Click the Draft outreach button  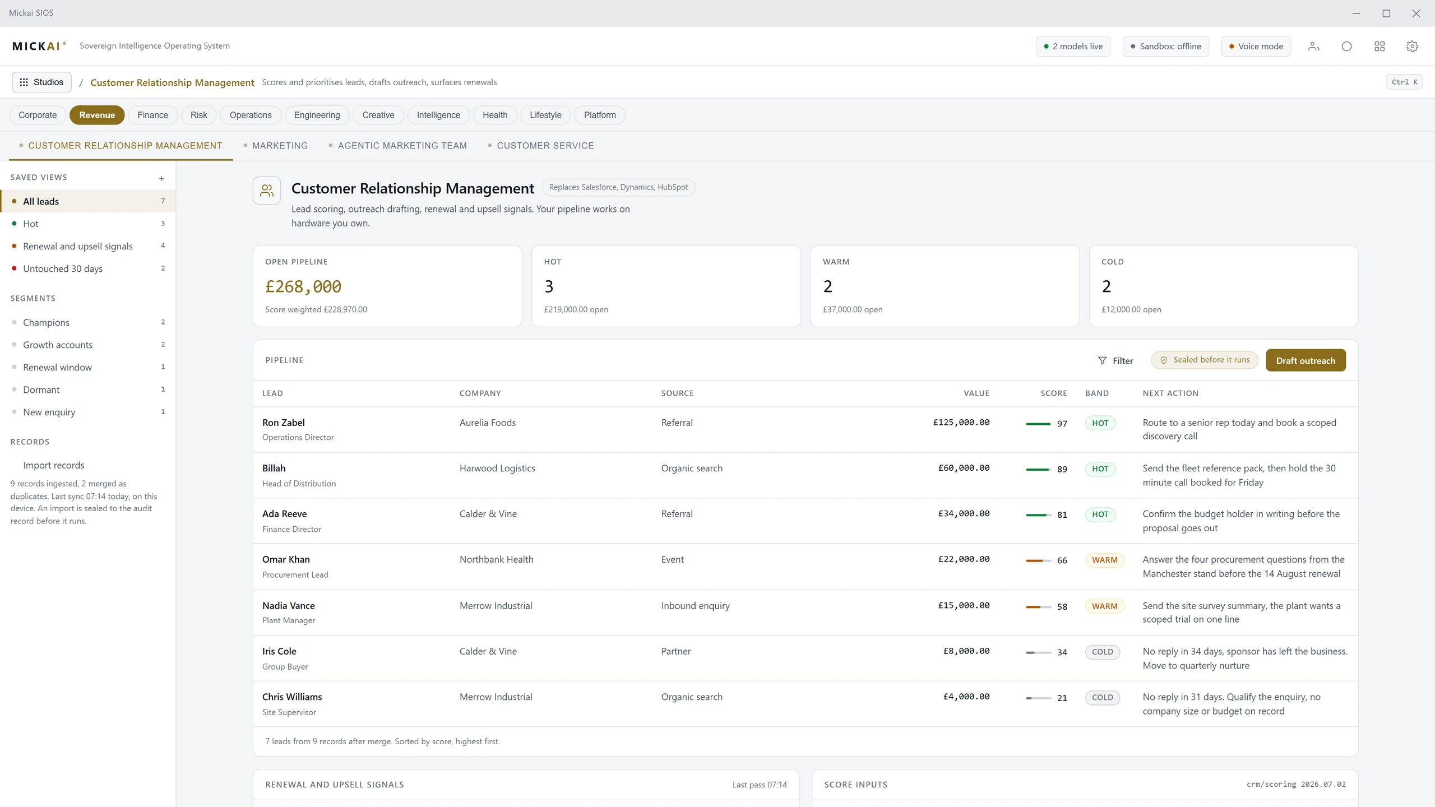1306,360
